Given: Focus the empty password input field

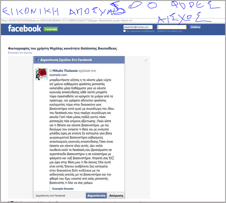Looking at the screenshot, I should click(x=172, y=27).
